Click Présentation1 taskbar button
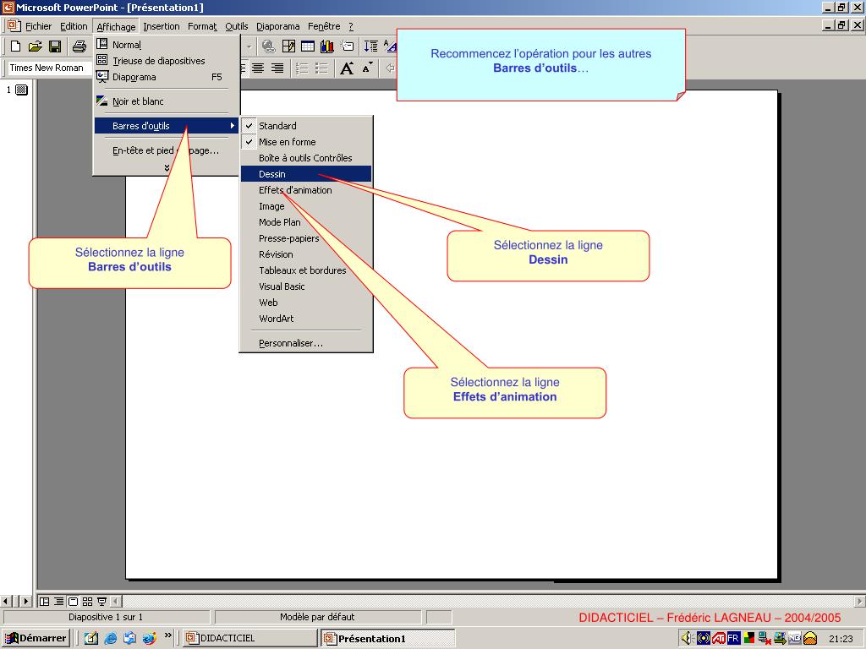This screenshot has height=649, width=866. click(x=387, y=638)
